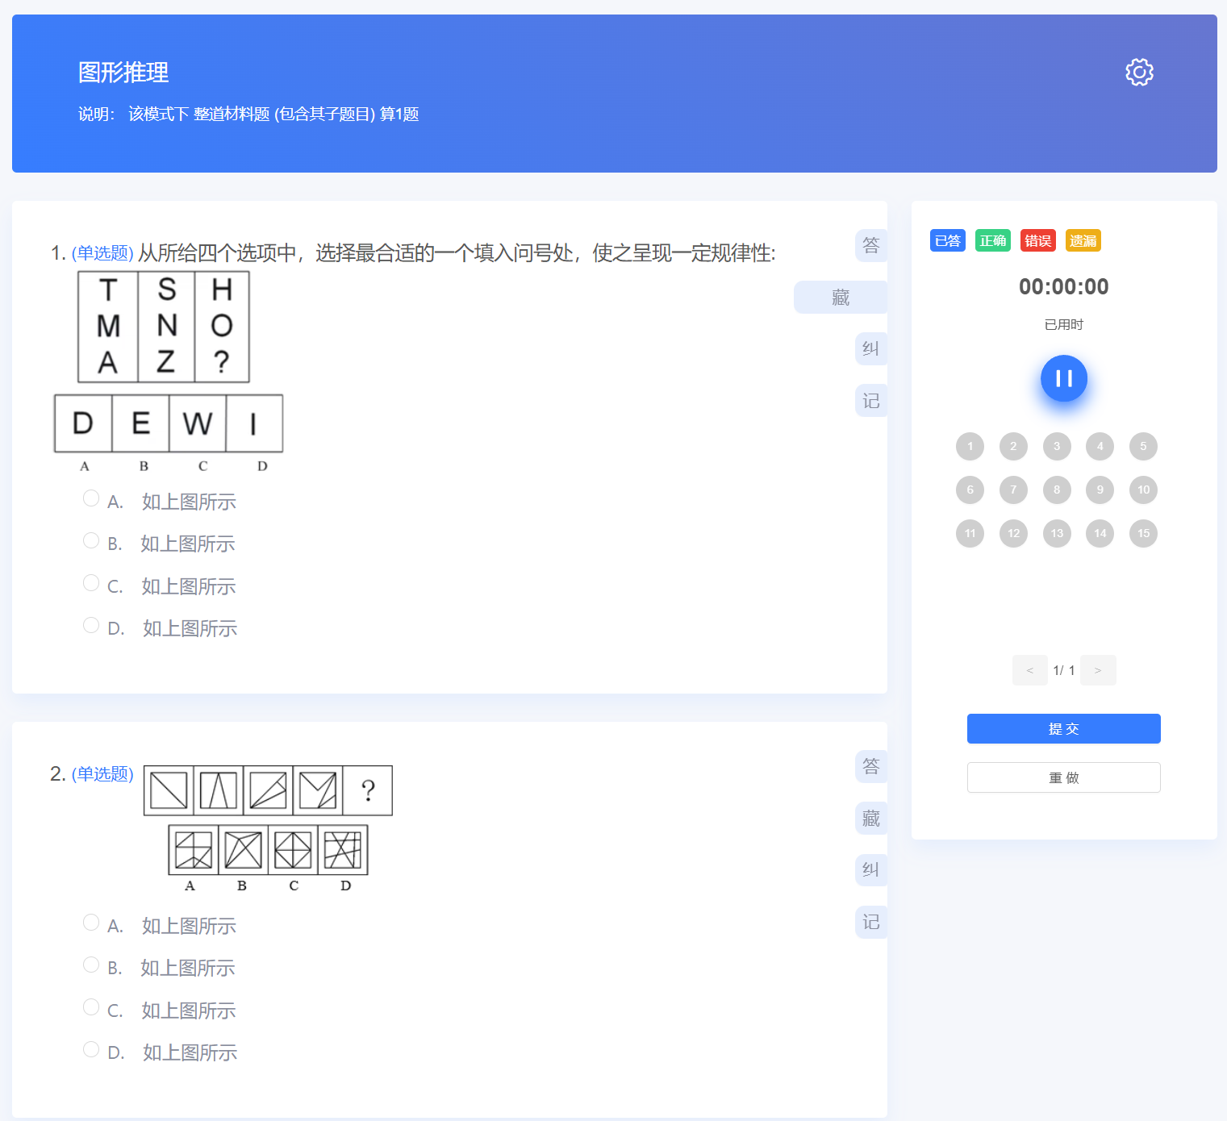Click the next-page arrow in the sidebar
The height and width of the screenshot is (1121, 1227).
pyautogui.click(x=1097, y=670)
